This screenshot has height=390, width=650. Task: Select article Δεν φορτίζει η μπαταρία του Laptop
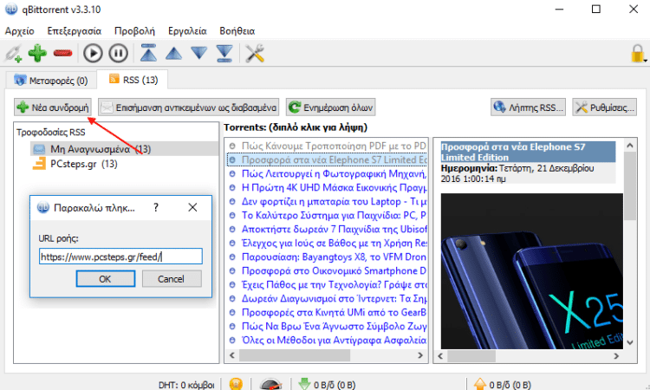[x=328, y=201]
